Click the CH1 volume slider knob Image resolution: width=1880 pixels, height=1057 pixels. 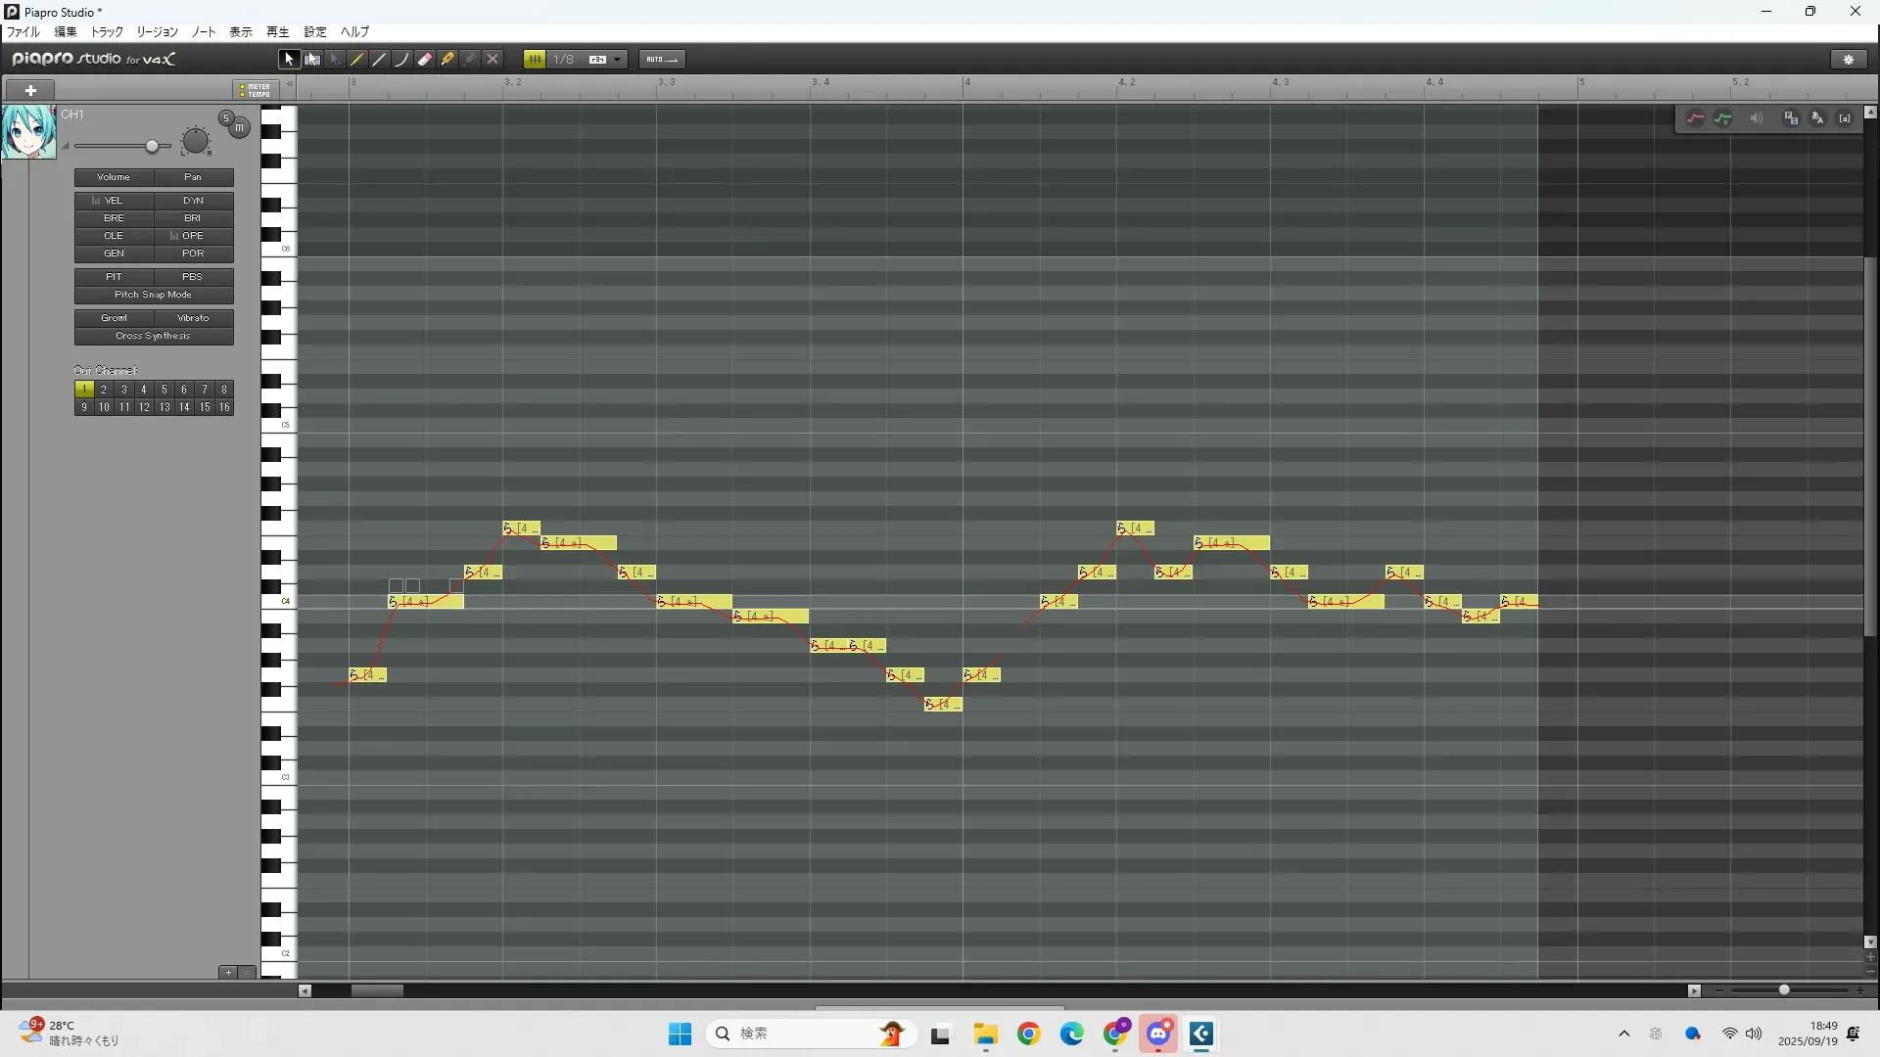(152, 146)
